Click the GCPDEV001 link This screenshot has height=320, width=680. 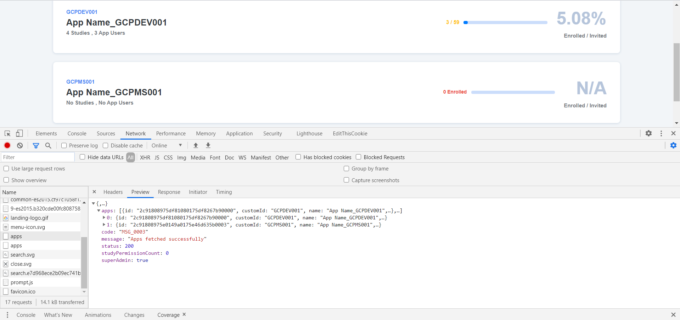82,12
